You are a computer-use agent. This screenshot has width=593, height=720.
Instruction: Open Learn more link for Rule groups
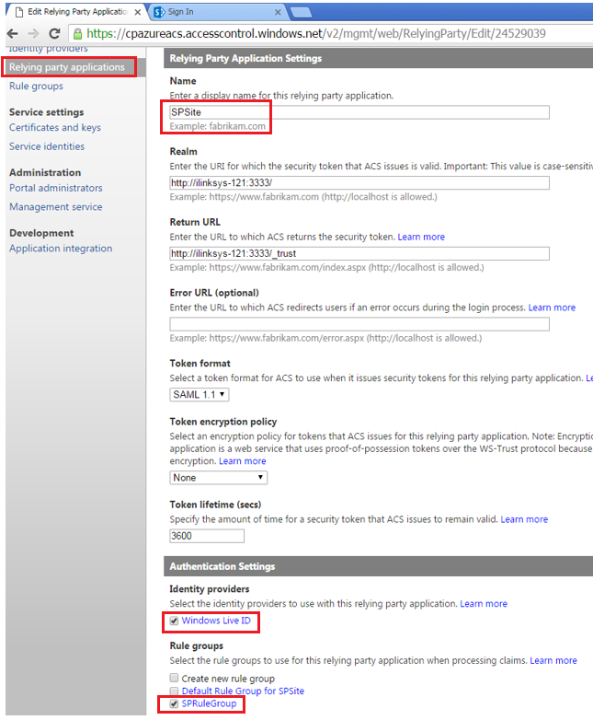click(x=553, y=660)
